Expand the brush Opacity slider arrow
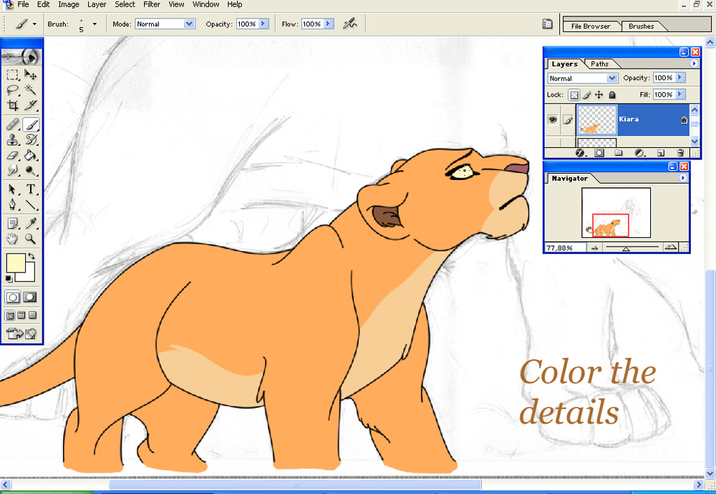This screenshot has height=494, width=716. 263,24
